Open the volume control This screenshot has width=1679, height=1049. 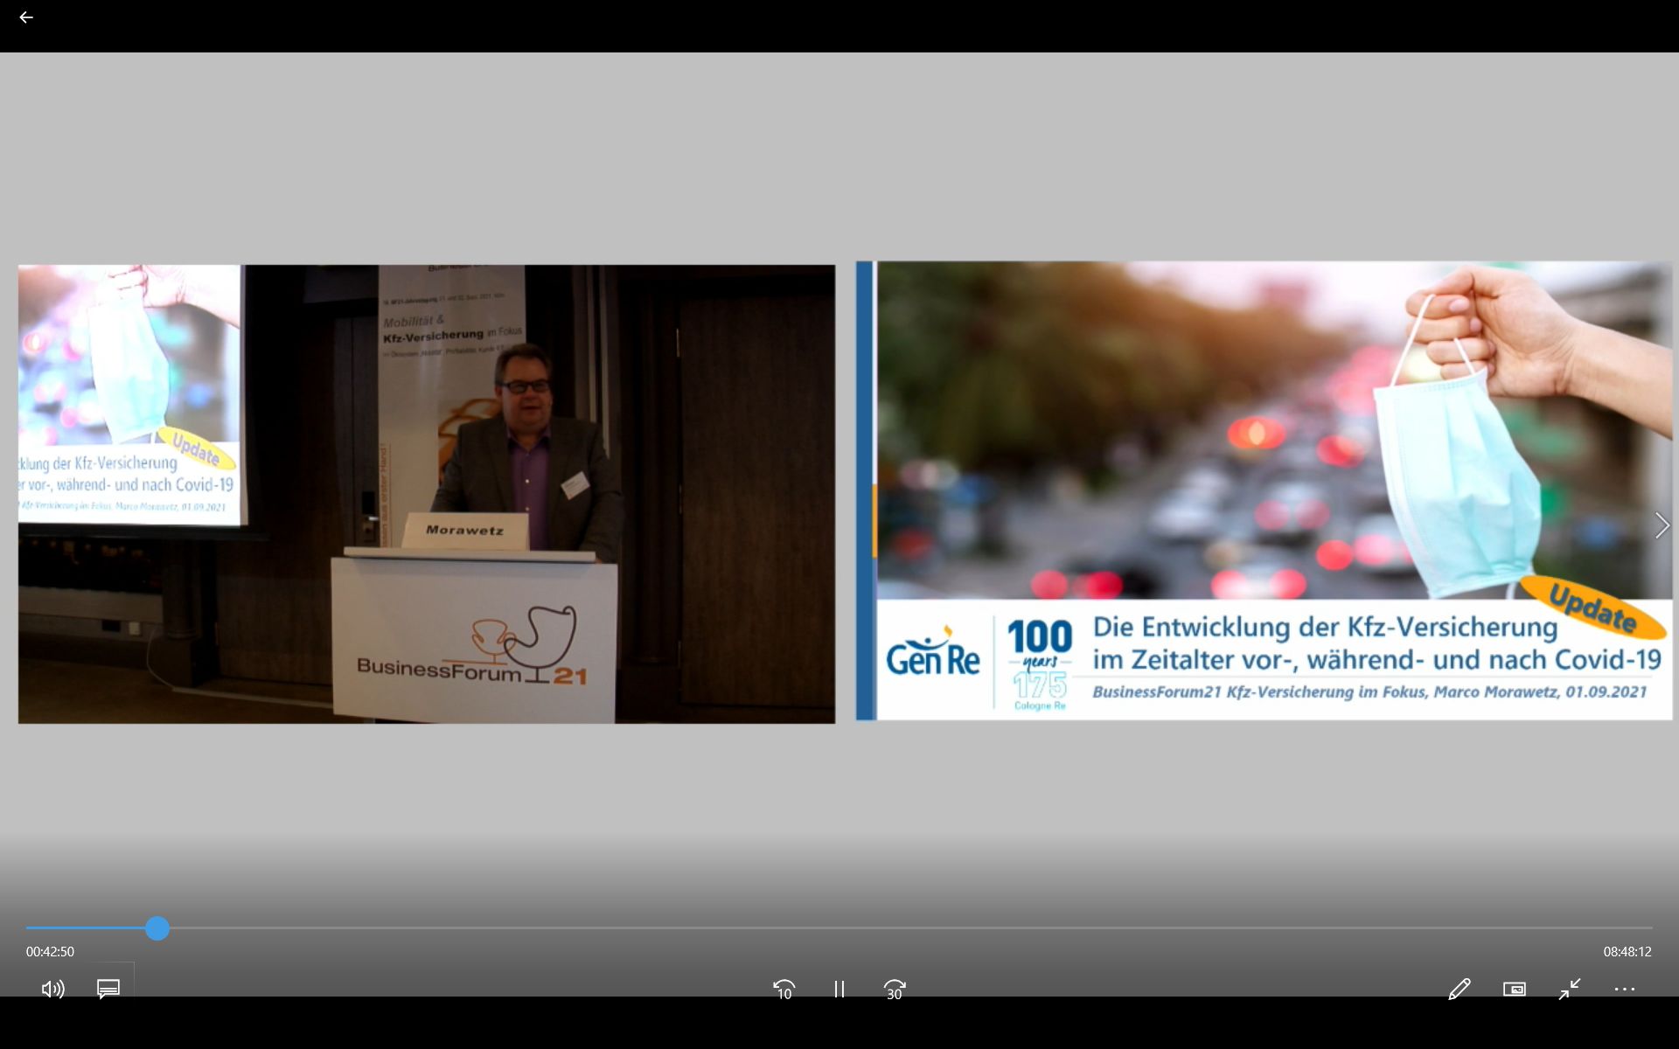pos(52,989)
